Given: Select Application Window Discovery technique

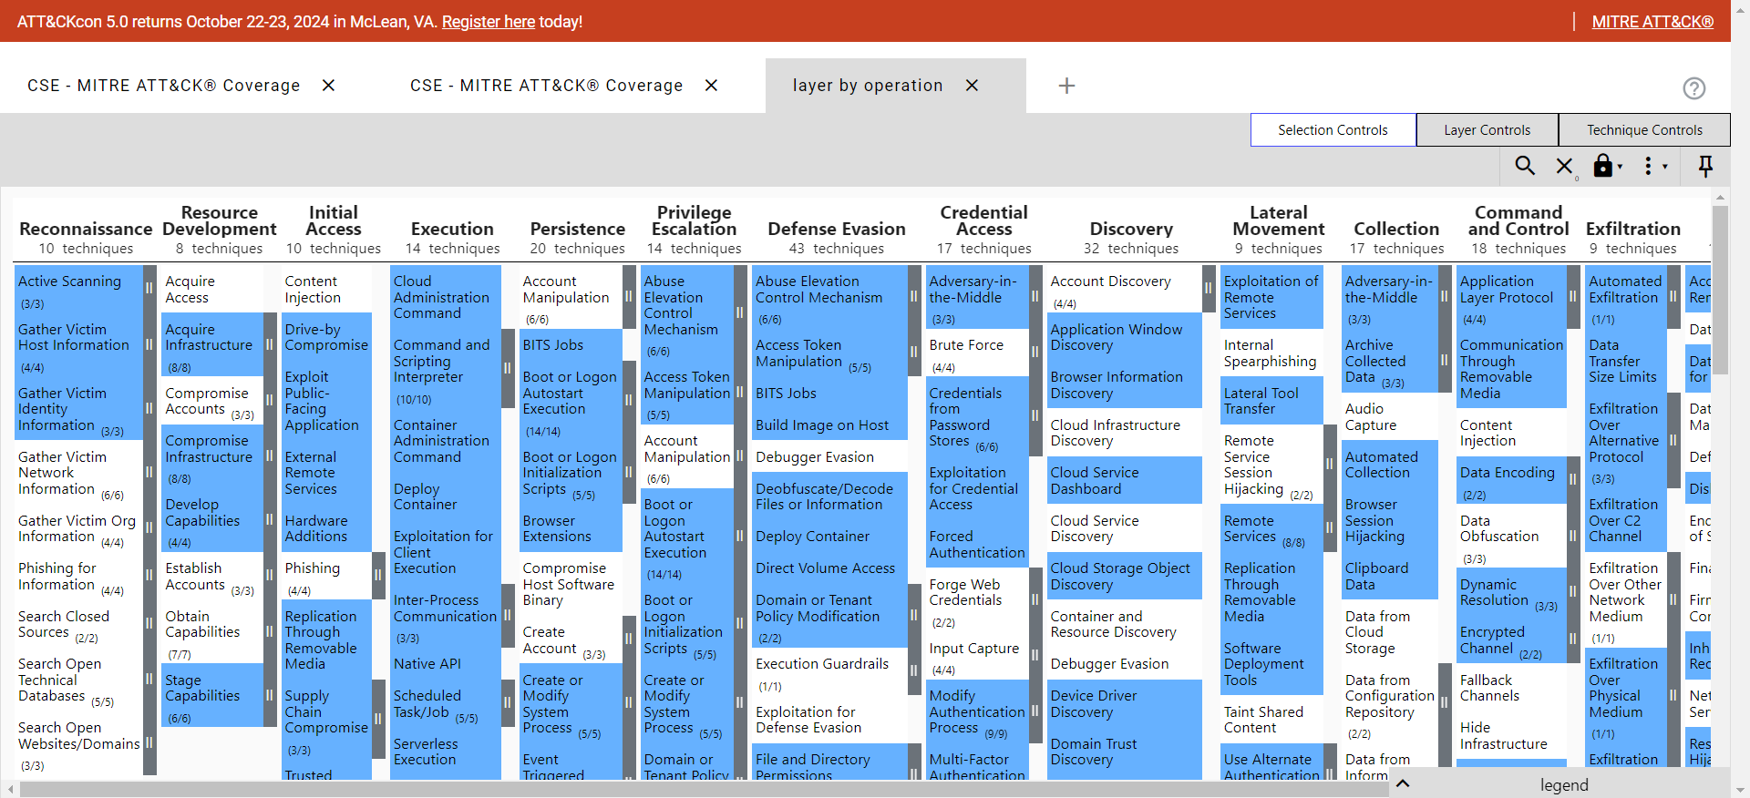Looking at the screenshot, I should (1125, 337).
